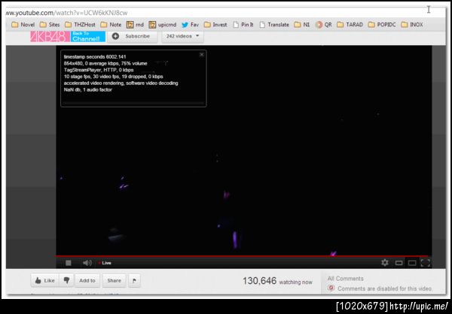This screenshot has height=314, width=452.
Task: Open the Novel bookmarks folder
Action: (23, 25)
